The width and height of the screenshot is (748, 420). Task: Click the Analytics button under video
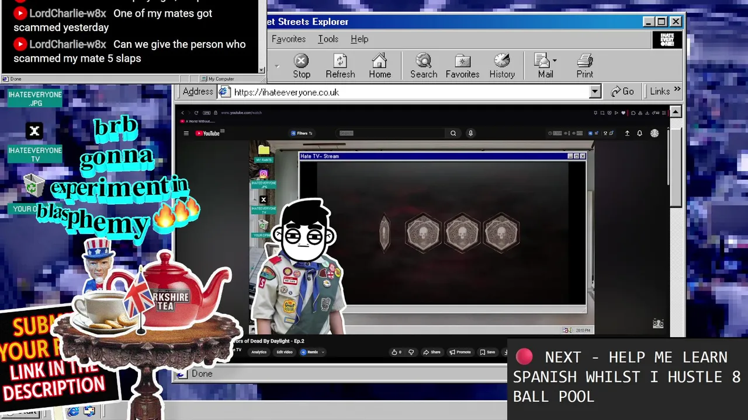(259, 352)
